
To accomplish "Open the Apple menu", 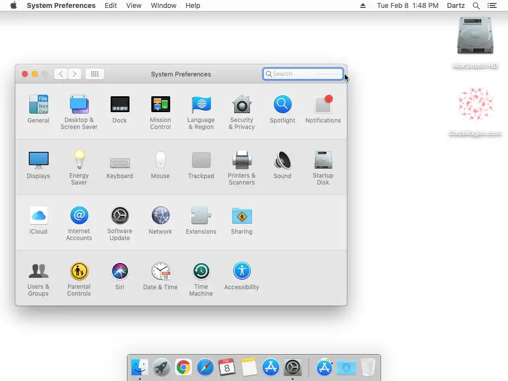I will [x=13, y=5].
